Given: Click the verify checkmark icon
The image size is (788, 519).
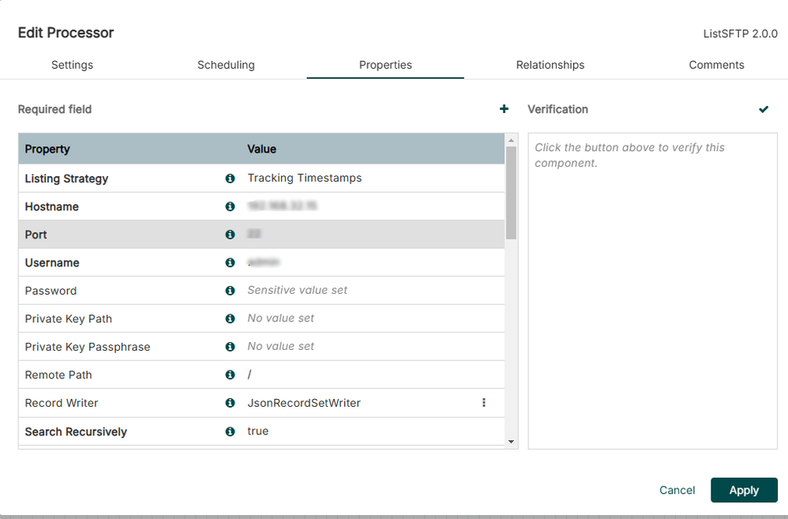Looking at the screenshot, I should 764,109.
